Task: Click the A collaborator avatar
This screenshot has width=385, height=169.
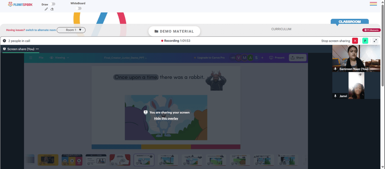Action: click(x=250, y=58)
